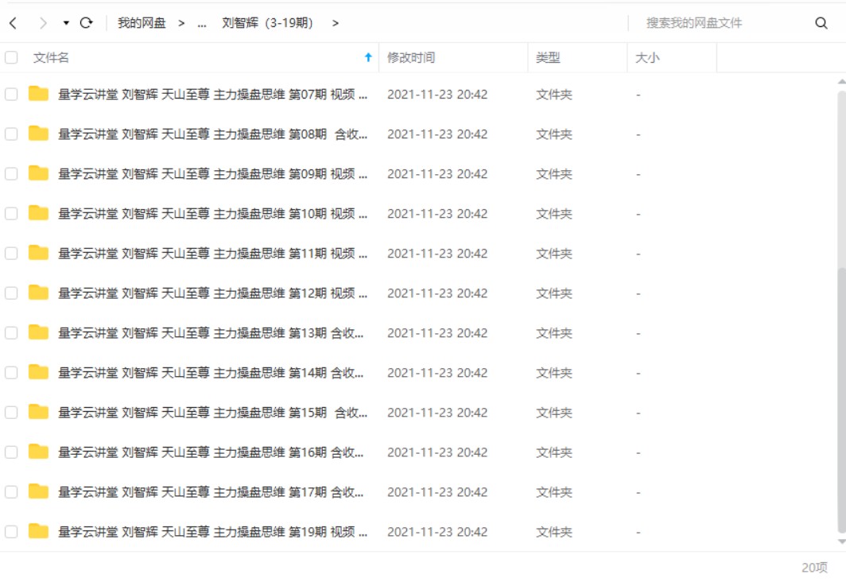The height and width of the screenshot is (582, 846).
Task: Check the box for 第07期 folder
Action: (x=11, y=95)
